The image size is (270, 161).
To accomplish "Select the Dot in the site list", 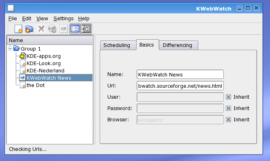I will pyautogui.click(x=35, y=85).
